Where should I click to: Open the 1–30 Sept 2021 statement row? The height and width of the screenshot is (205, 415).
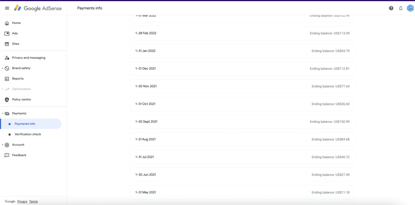242,122
